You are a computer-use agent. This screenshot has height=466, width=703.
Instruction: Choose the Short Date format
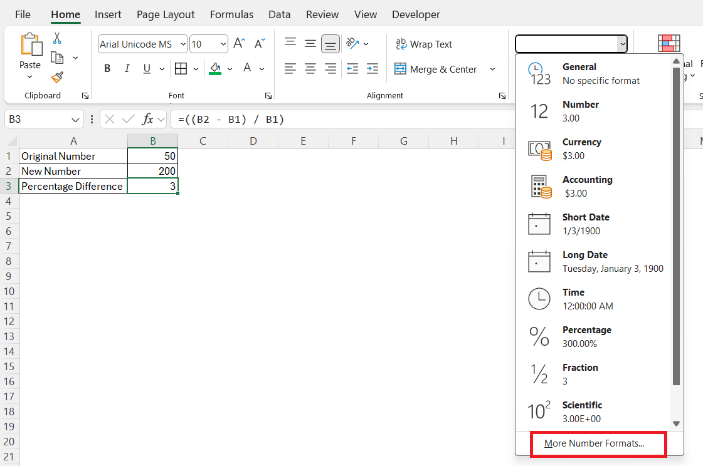593,224
